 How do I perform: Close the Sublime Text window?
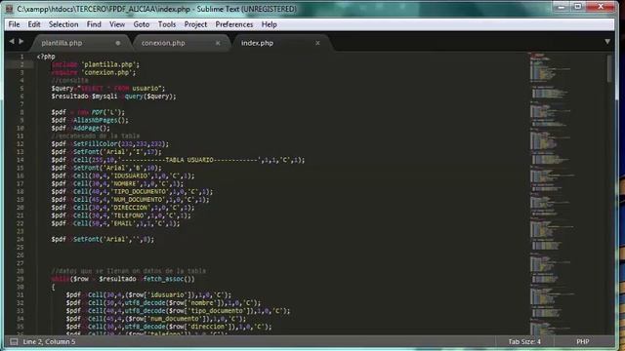tap(601, 7)
